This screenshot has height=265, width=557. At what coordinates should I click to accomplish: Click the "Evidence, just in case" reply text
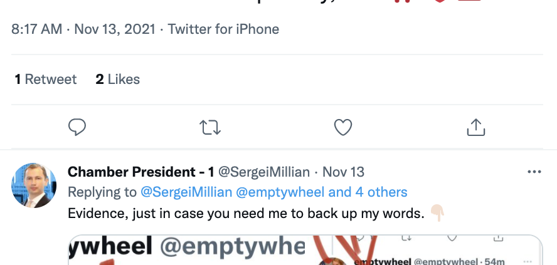coord(245,213)
